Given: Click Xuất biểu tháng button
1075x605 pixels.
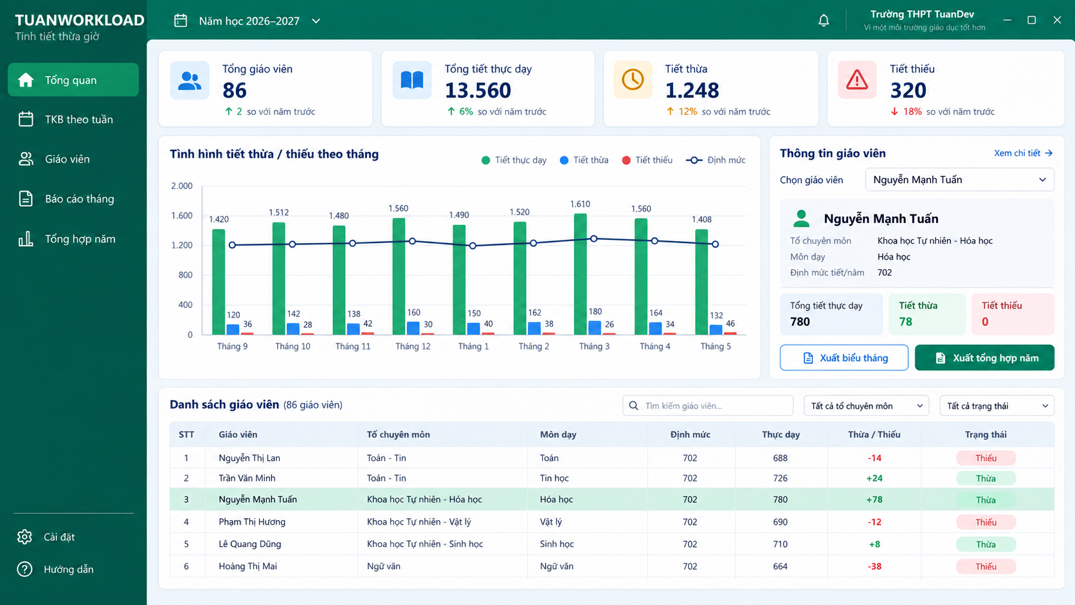Looking at the screenshot, I should [x=844, y=357].
